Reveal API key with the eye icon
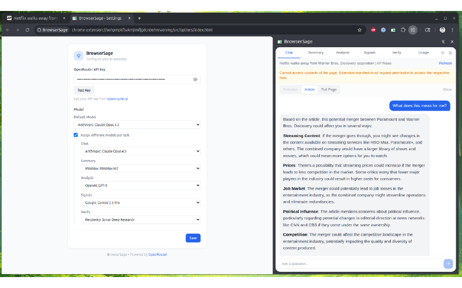 tap(195, 79)
